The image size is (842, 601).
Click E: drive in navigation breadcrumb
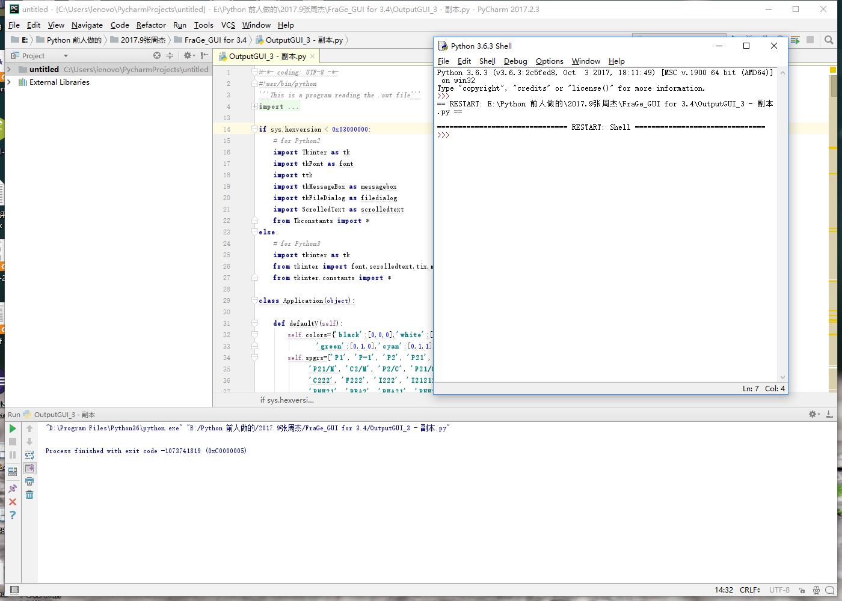[x=20, y=40]
